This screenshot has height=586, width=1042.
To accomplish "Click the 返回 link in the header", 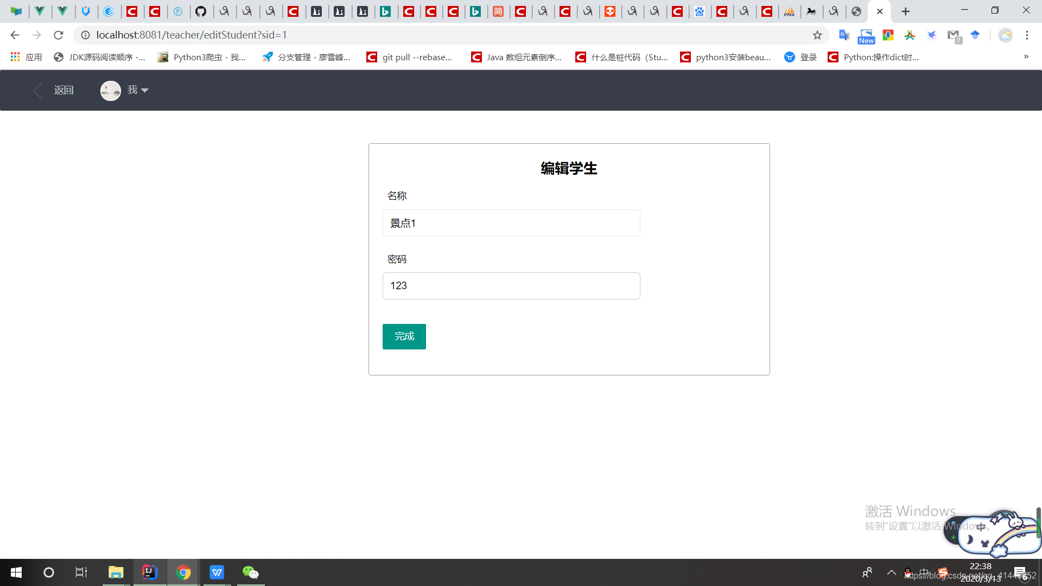I will click(x=63, y=90).
